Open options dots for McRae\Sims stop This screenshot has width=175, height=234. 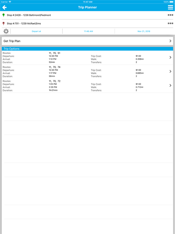point(170,23)
